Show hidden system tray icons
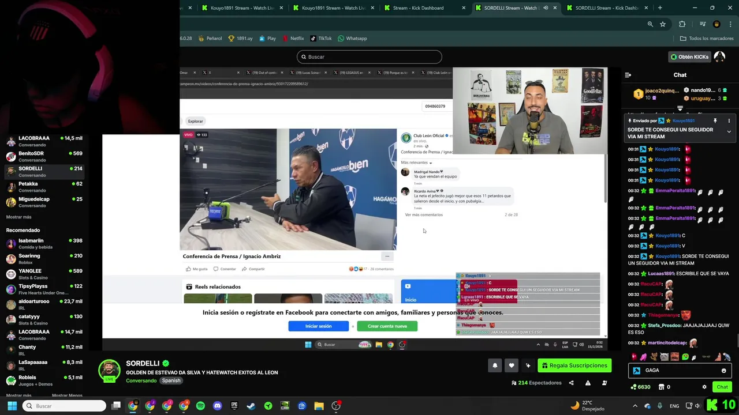The height and width of the screenshot is (415, 739). click(635, 406)
